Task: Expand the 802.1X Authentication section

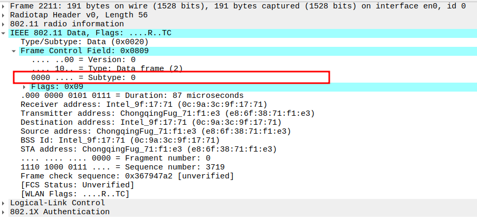Action: click(x=5, y=212)
